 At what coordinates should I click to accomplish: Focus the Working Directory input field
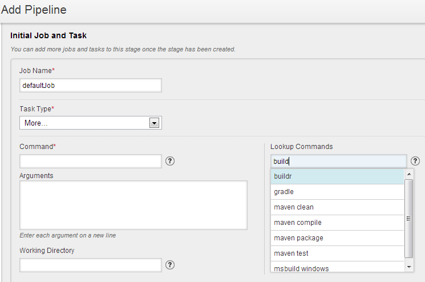pos(90,265)
